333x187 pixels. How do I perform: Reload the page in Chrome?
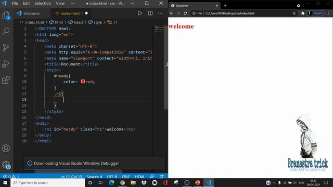coord(185,13)
